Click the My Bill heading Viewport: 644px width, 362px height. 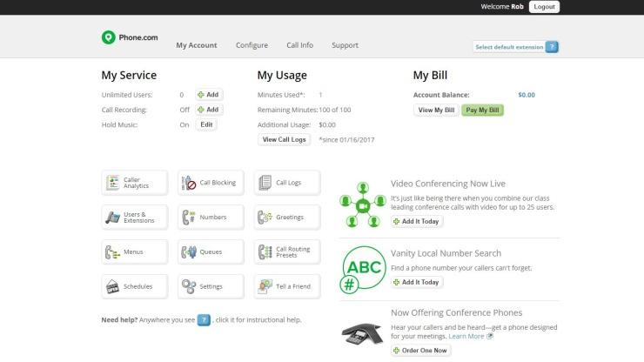click(x=430, y=75)
